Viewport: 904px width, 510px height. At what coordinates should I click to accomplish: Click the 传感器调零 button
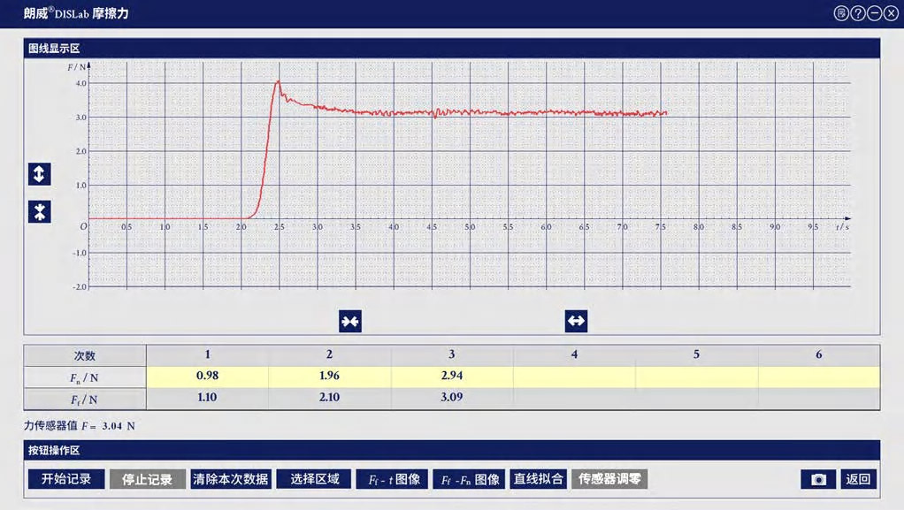[x=609, y=479]
